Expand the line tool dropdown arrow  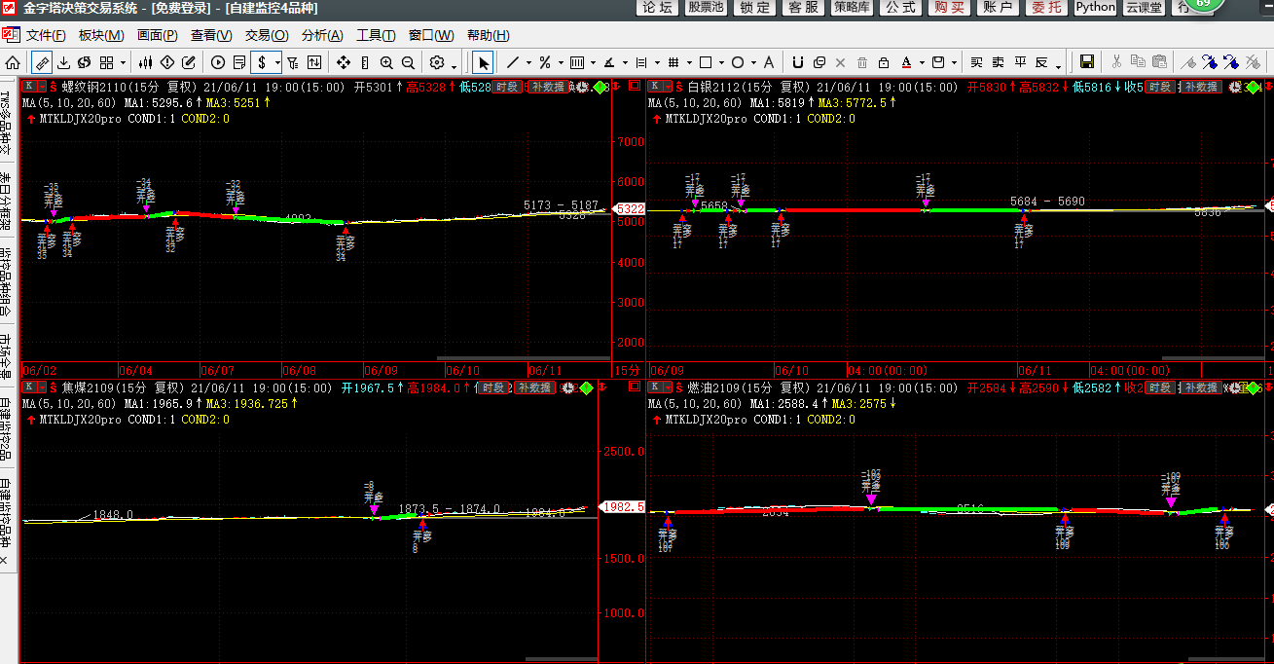[x=528, y=63]
